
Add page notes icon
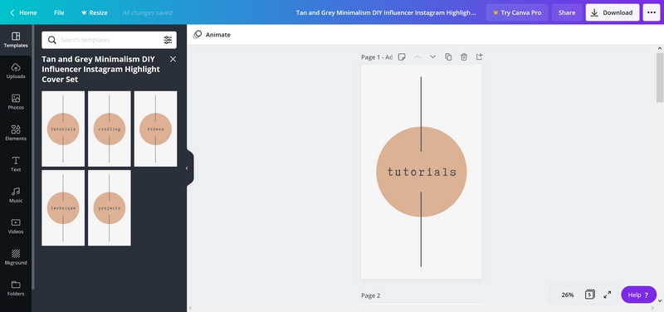point(402,56)
